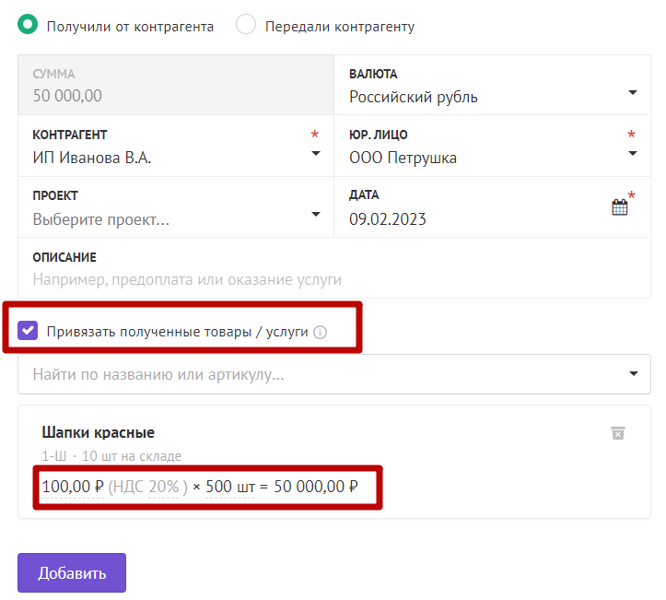Click the Сумма field showing 50 000,00
Viewport: 666px width, 600px height.
(176, 85)
